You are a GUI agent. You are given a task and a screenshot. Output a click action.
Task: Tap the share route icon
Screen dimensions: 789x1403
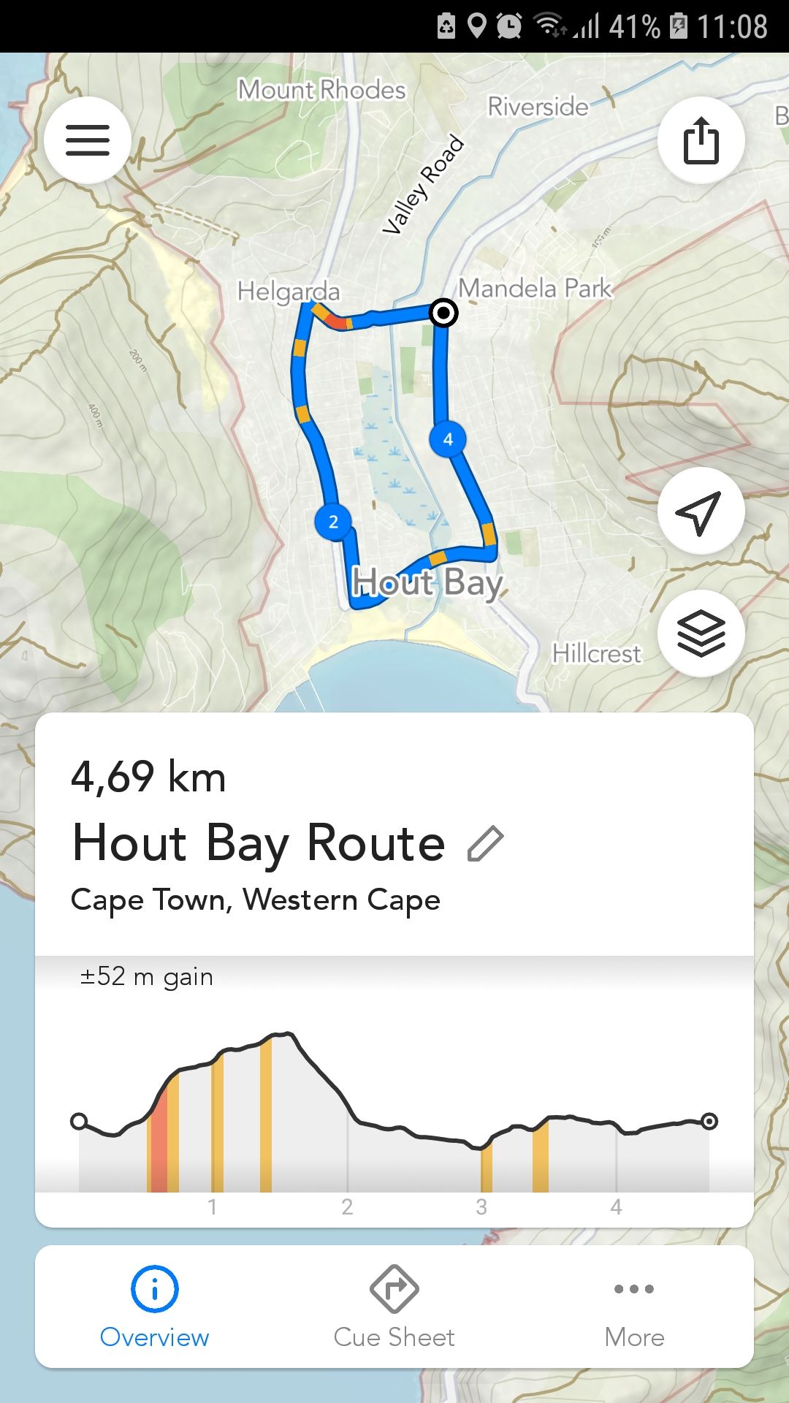701,140
